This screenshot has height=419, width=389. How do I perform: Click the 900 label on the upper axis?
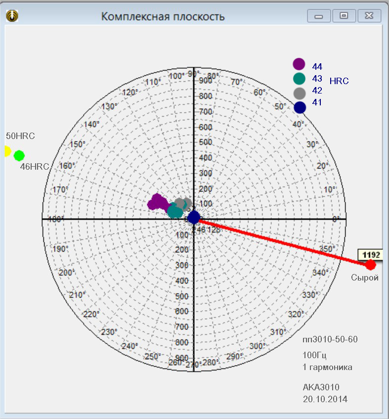tap(206, 81)
